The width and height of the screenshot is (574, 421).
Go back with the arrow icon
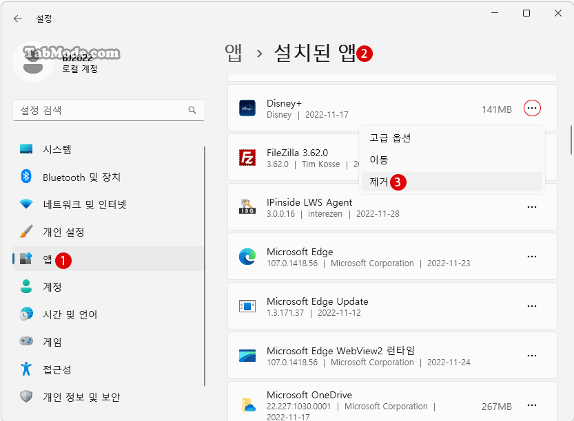tap(18, 19)
